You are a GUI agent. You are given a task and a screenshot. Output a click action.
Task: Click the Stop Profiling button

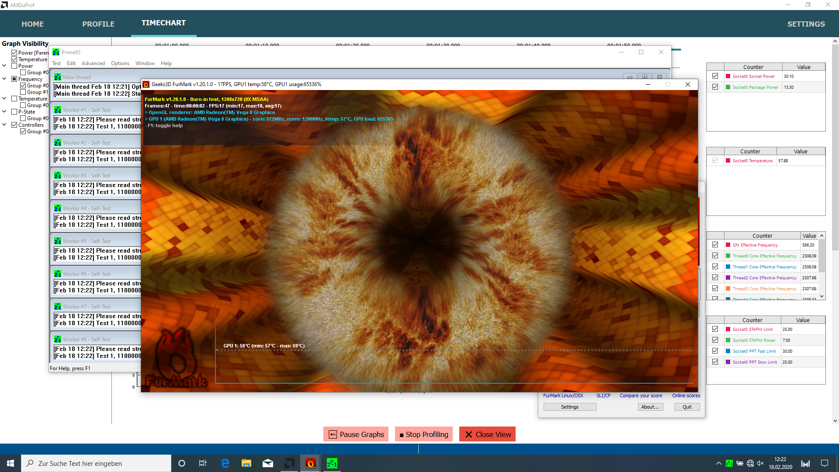coord(423,434)
